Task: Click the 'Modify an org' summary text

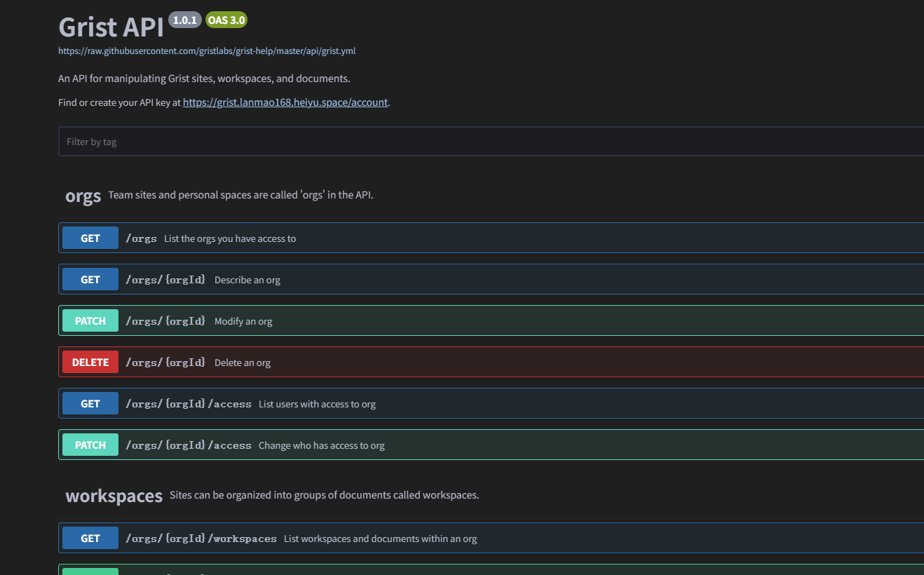Action: 243,321
